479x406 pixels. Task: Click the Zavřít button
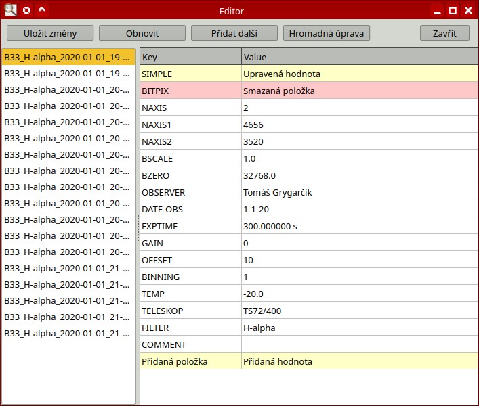pos(444,33)
